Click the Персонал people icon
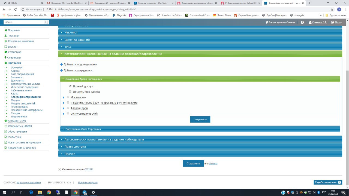 point(6,36)
